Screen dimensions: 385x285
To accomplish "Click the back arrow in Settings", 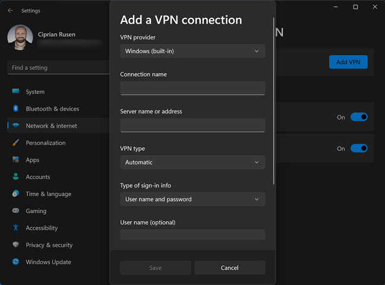I will pos(10,11).
